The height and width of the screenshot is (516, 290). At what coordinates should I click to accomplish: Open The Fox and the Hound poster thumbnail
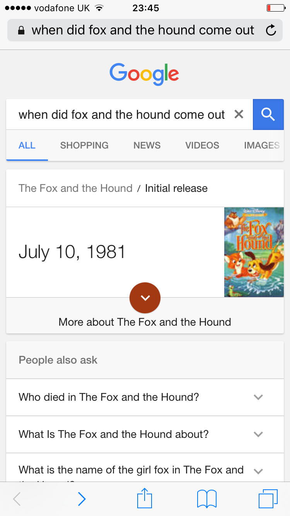[254, 252]
